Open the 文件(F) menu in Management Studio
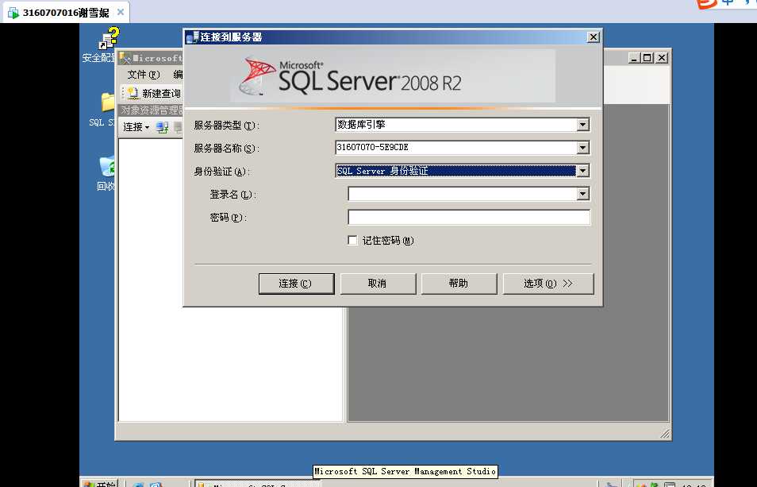 [143, 75]
